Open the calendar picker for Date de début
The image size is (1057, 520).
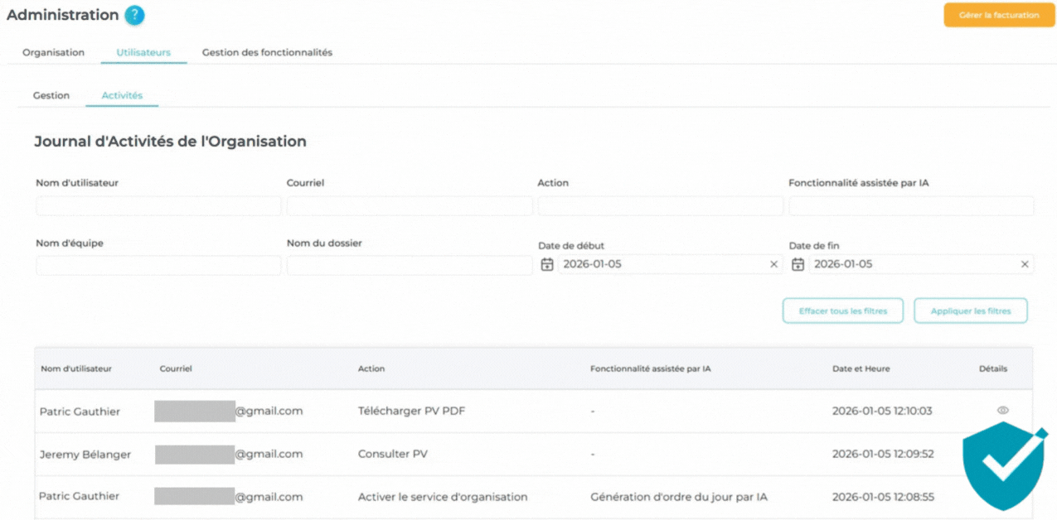547,264
